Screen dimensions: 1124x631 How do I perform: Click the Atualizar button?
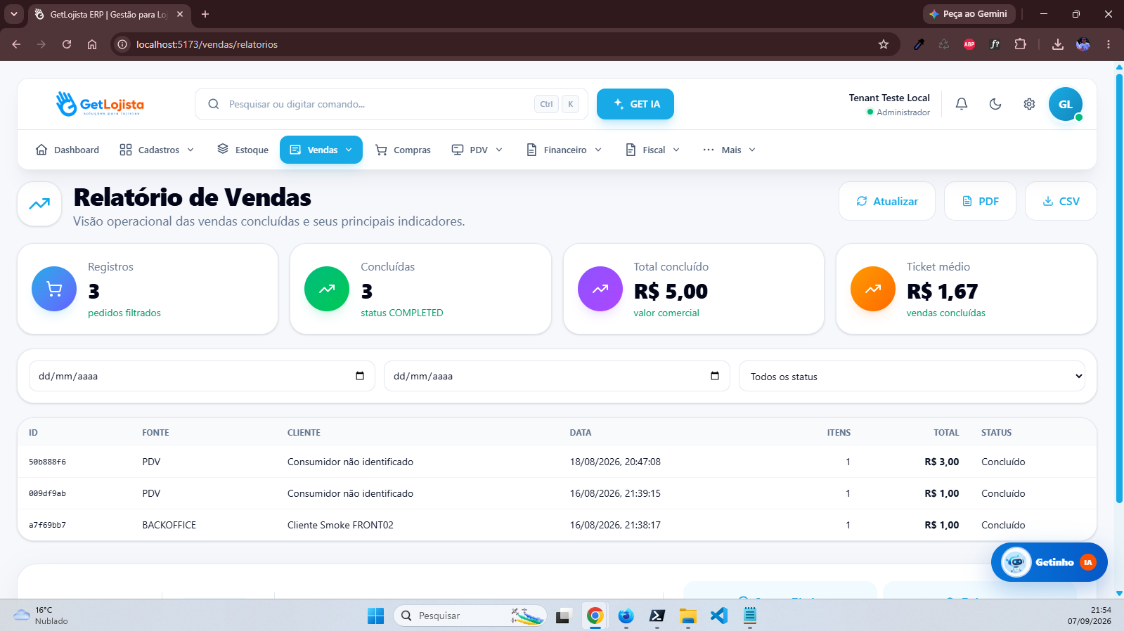(x=887, y=201)
